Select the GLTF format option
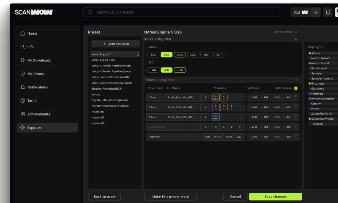Viewport: 338px width, 203px height. [219, 55]
